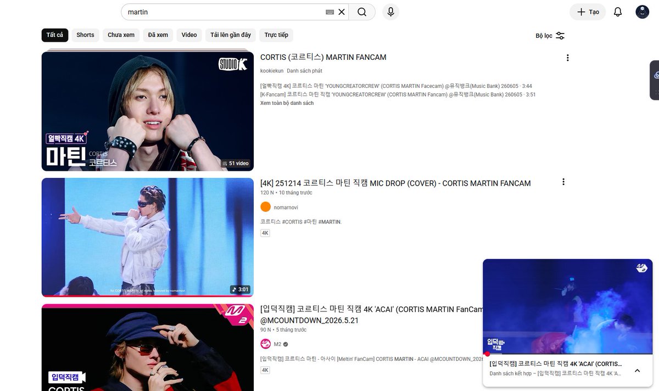The width and height of the screenshot is (659, 391).
Task: Open the notifications bell
Action: pos(618,12)
